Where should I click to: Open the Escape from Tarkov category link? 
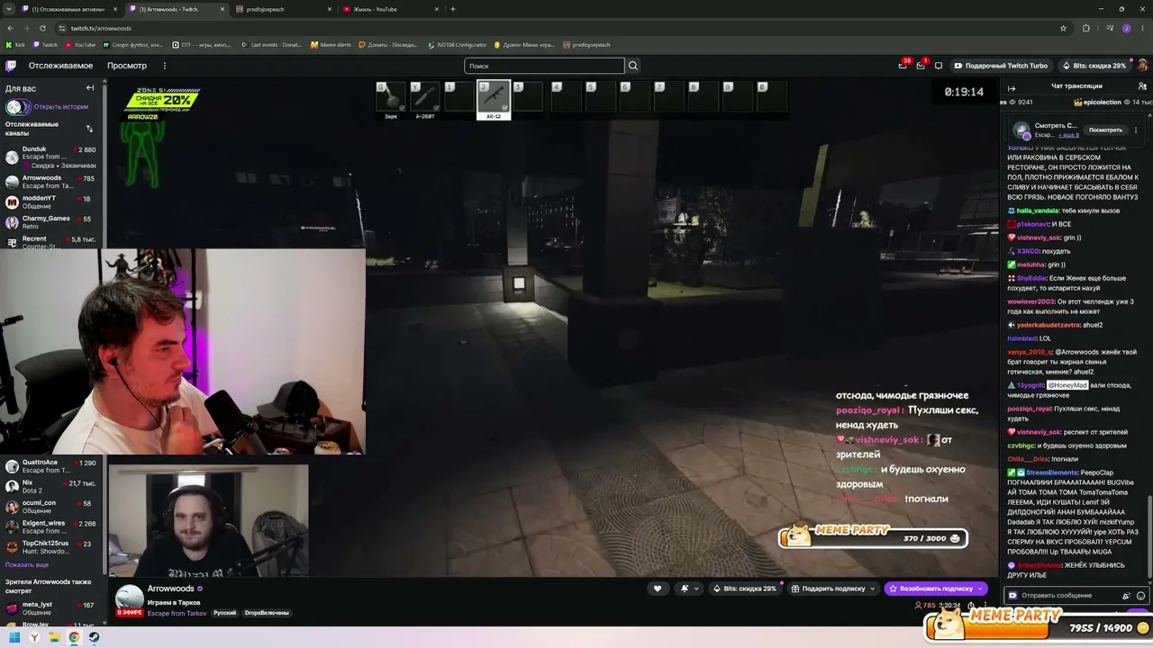pyautogui.click(x=177, y=613)
